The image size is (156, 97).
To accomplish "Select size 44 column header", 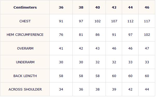I will point(130,7).
